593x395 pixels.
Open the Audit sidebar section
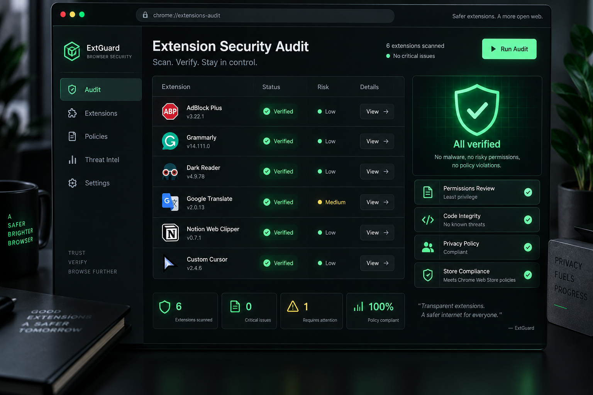point(101,89)
